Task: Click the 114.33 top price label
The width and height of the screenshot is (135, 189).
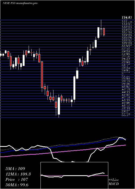Action: click(x=126, y=18)
